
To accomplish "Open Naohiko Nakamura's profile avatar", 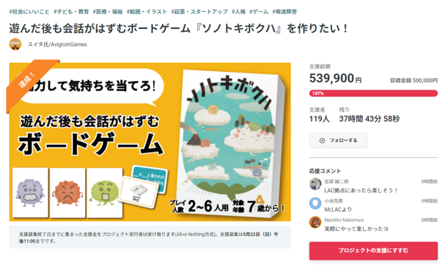I will pyautogui.click(x=315, y=222).
